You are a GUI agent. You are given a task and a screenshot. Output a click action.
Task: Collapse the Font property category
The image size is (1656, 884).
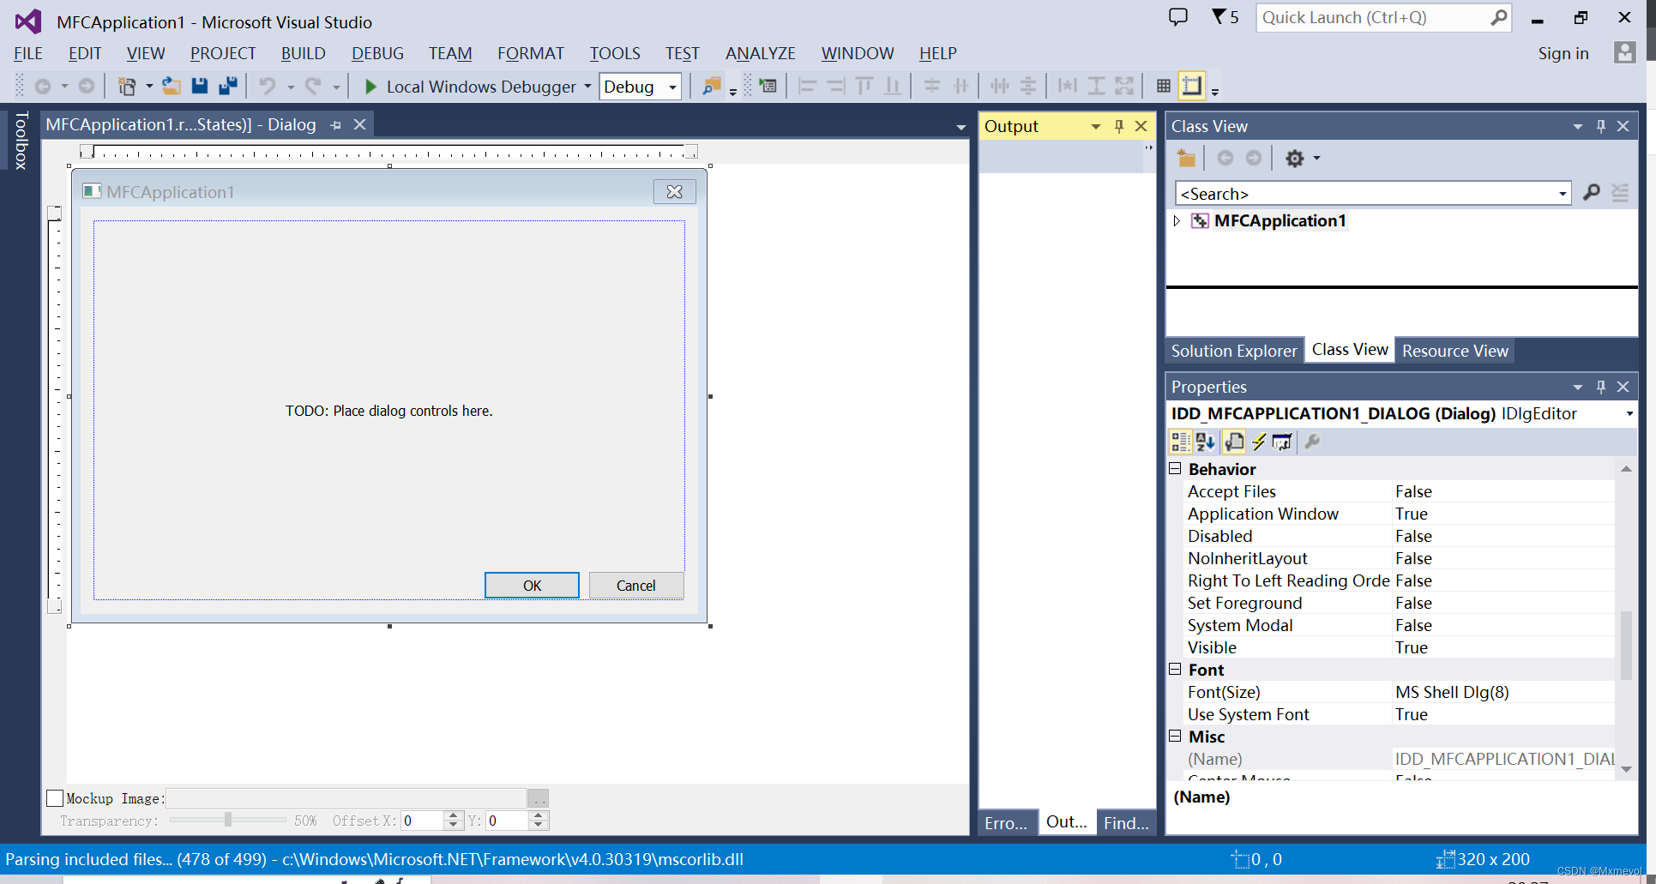point(1176,669)
